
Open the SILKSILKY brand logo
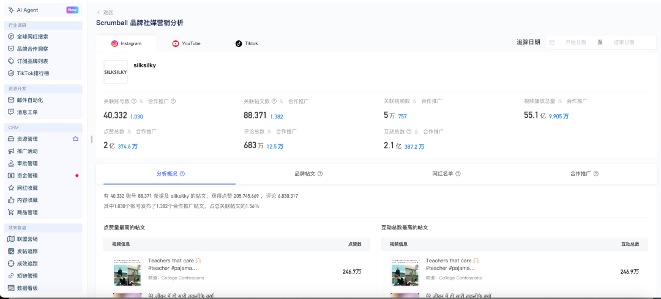coord(116,72)
